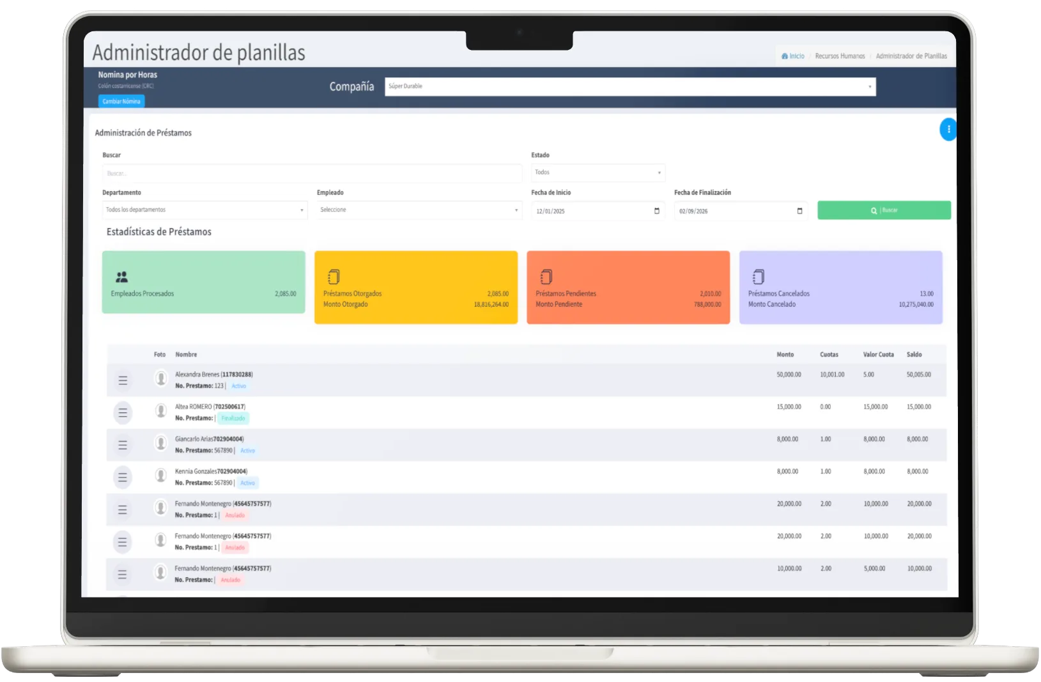
Task: Click the Monto column header
Action: [785, 355]
